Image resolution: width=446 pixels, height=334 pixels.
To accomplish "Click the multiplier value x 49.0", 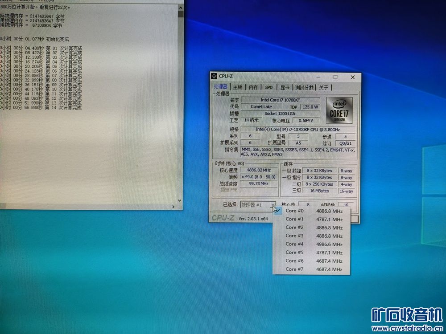I will coord(259,177).
